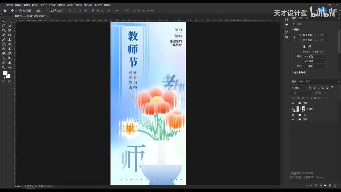This screenshot has width=341, height=192.
Task: Select the Pen tool
Action: (10, 53)
